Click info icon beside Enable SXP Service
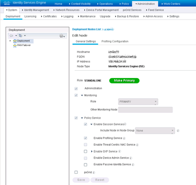The height and width of the screenshot is (185, 196). [120, 151]
